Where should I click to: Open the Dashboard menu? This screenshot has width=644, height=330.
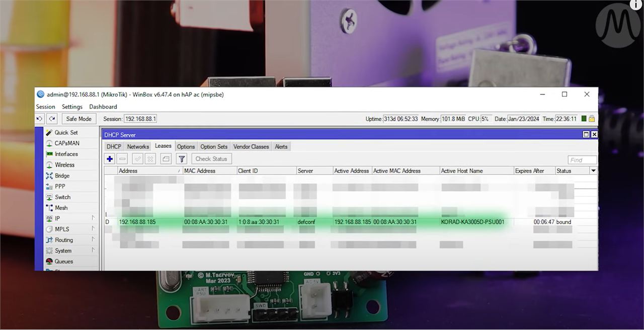coord(103,106)
